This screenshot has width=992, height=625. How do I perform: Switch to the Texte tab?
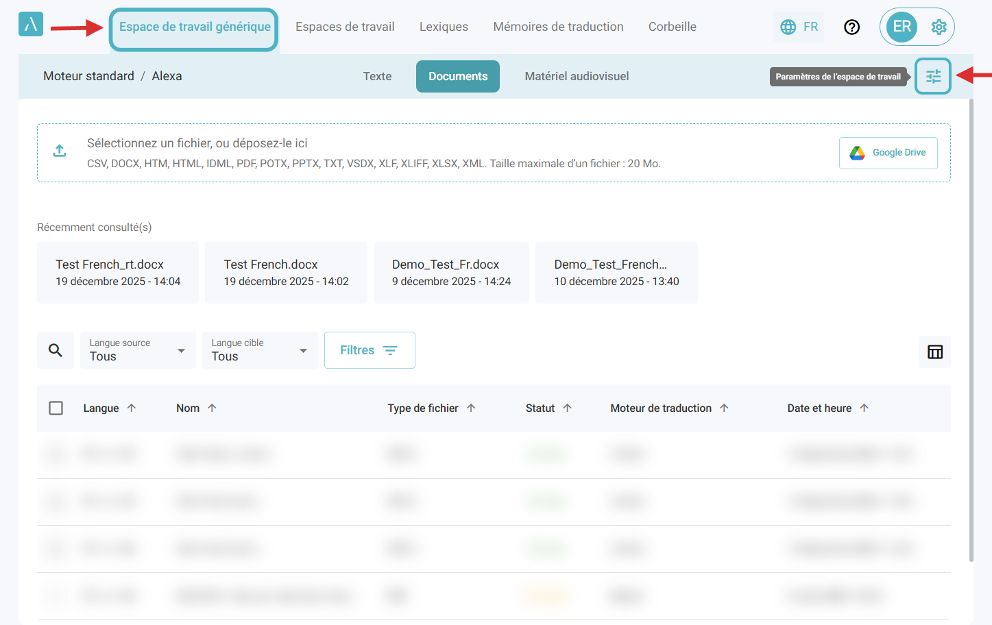click(377, 76)
